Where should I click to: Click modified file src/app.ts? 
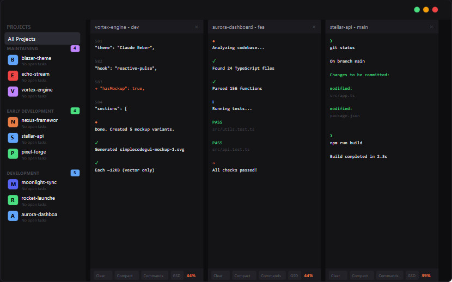pos(342,95)
